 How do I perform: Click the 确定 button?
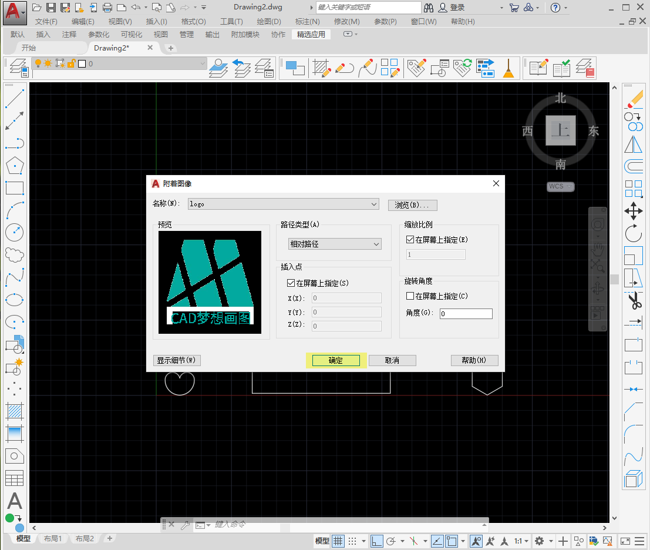pos(336,360)
